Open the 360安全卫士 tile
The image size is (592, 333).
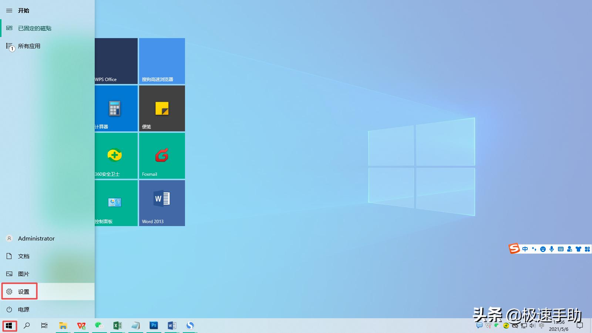(115, 156)
